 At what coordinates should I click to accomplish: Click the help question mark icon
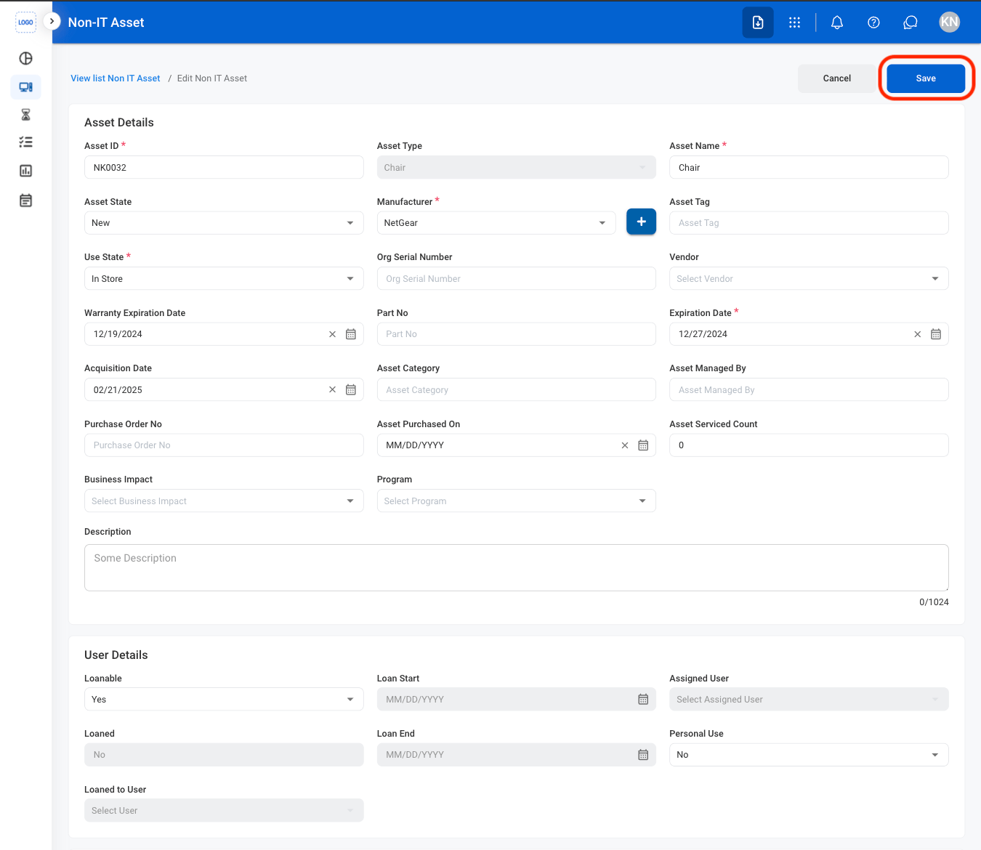click(873, 23)
